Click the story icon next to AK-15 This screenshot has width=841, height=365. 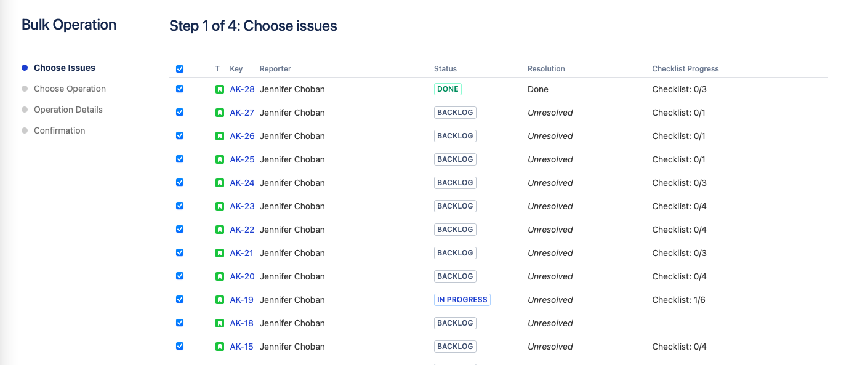click(220, 347)
